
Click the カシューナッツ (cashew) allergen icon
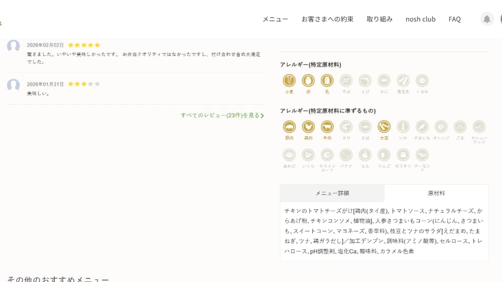click(479, 127)
